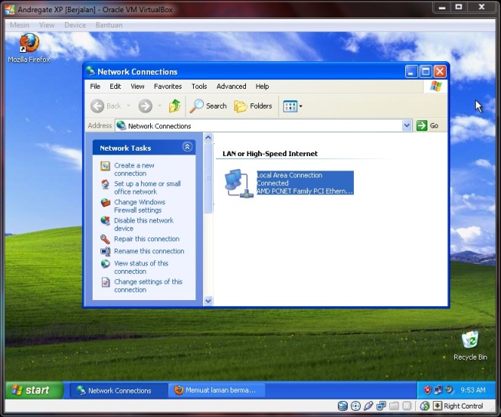The height and width of the screenshot is (417, 501).
Task: Click Change settings of this connection
Action: click(x=149, y=285)
